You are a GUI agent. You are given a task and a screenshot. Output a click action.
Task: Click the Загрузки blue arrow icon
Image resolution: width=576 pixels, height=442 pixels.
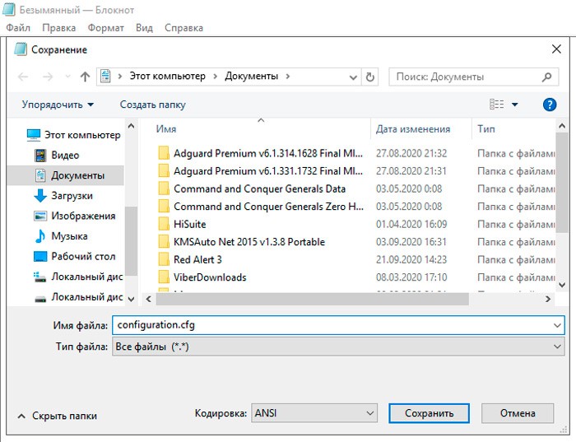pyautogui.click(x=40, y=196)
